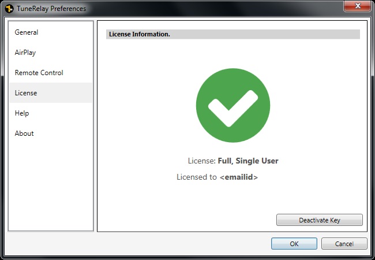
Task: Select Remote Control in the sidebar
Action: [39, 73]
